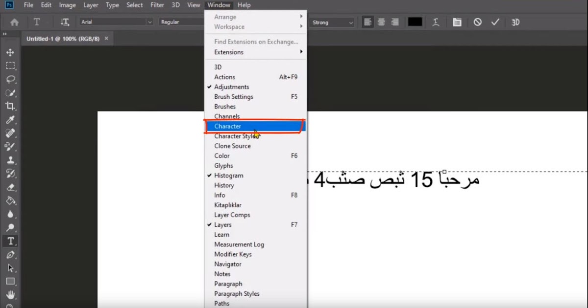Image resolution: width=588 pixels, height=308 pixels.
Task: Select the Rectangle shape tool
Action: (x=10, y=282)
